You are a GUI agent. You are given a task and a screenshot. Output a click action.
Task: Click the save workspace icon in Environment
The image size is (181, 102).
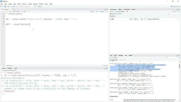[113, 11]
